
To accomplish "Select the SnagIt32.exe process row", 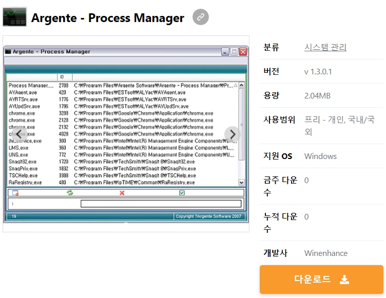I will point(122,162).
